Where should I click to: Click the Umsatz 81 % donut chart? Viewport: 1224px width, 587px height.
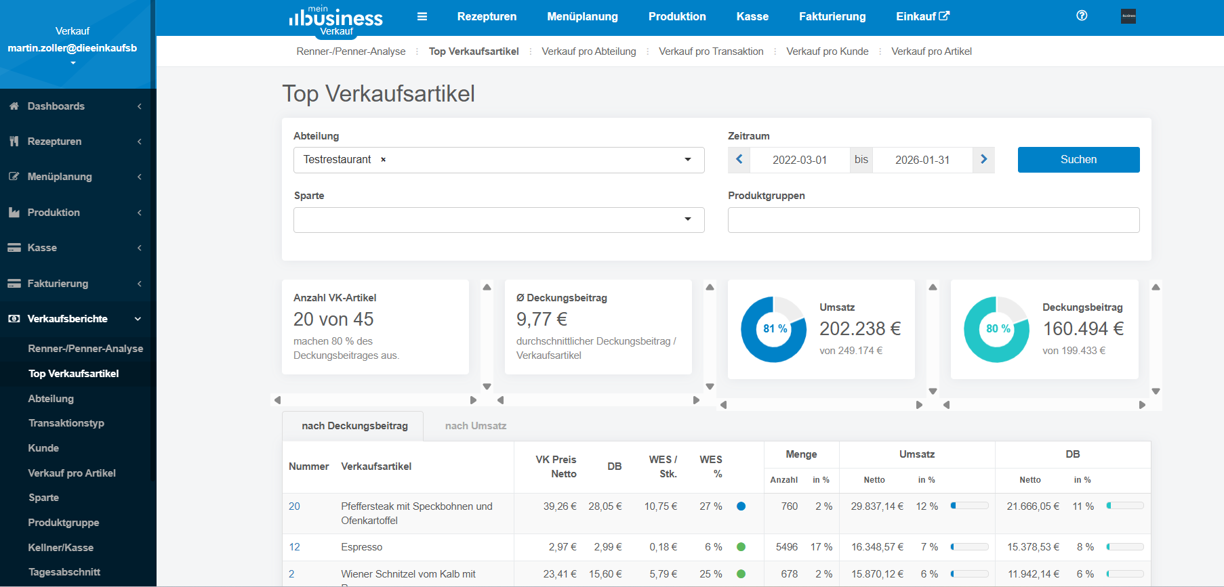click(x=773, y=329)
